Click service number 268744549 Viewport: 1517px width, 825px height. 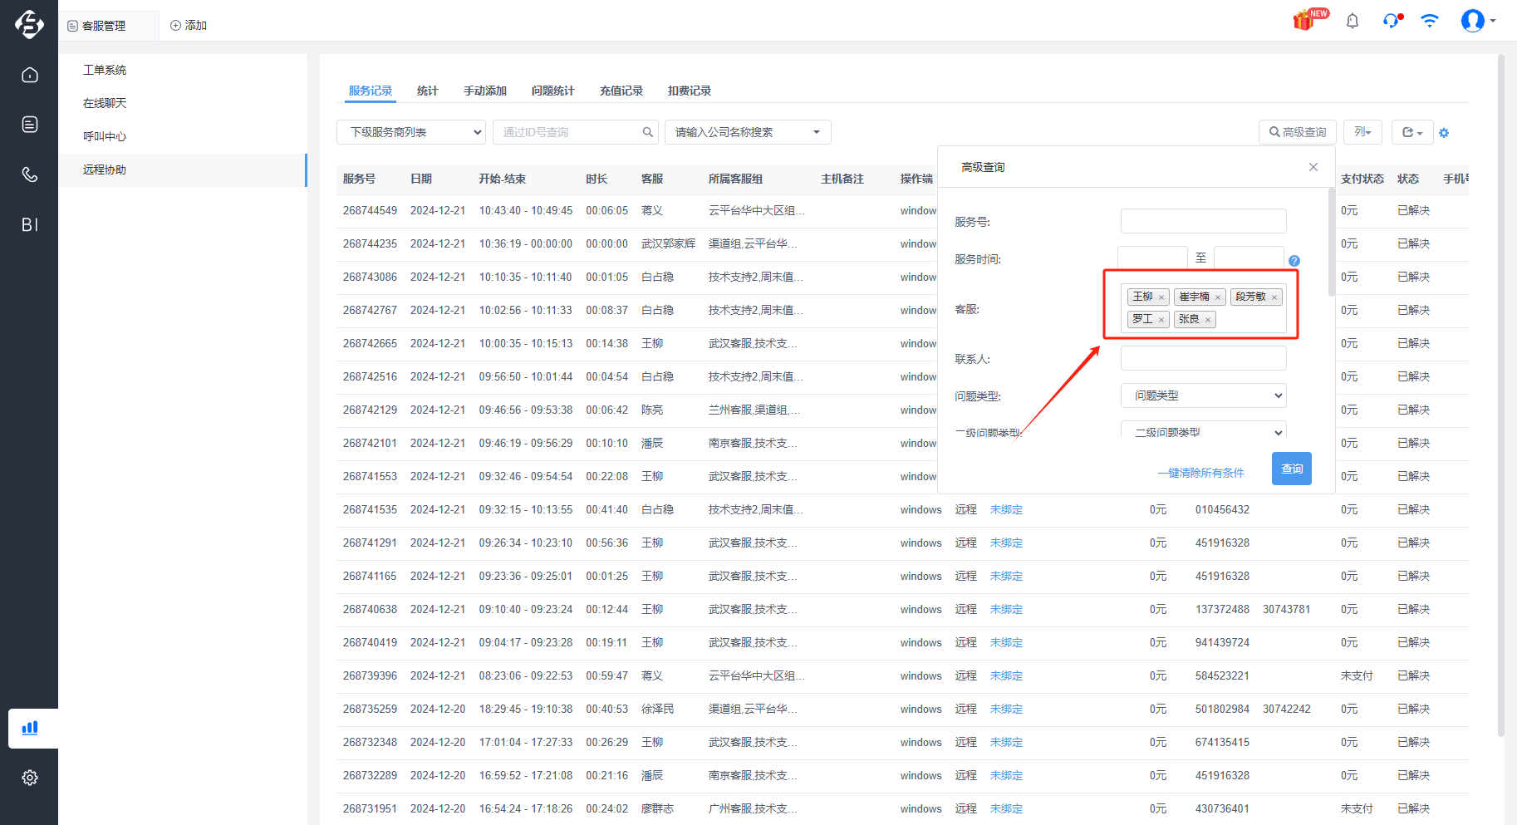tap(370, 210)
